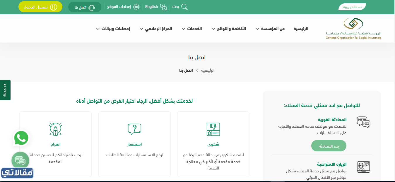Click the virtual visit icon beside الزيارة الافتراضية

(x=364, y=167)
